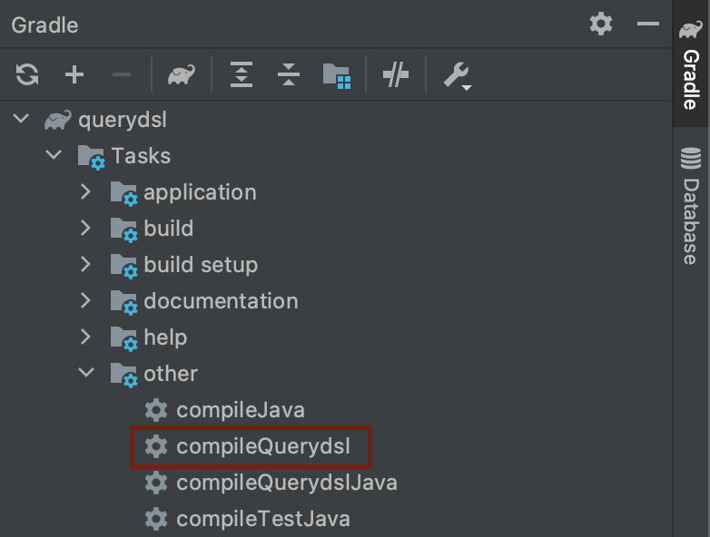Select the compileQuerydsl task
Viewport: 710px width, 537px height.
coord(263,446)
